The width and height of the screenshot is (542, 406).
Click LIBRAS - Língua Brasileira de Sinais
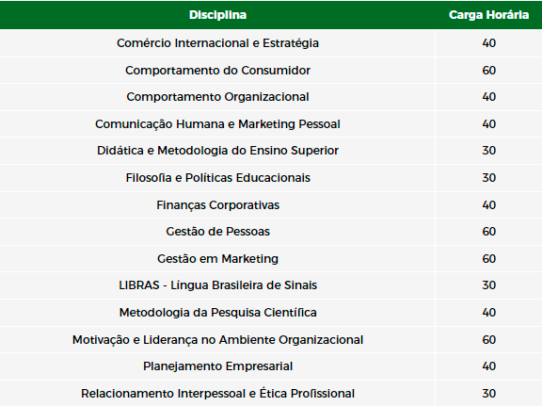(x=217, y=285)
